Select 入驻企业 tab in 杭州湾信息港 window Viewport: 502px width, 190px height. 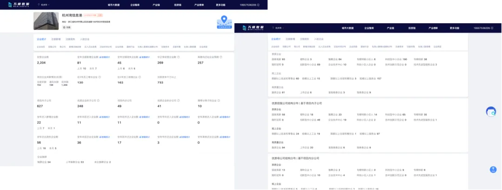tap(85, 39)
